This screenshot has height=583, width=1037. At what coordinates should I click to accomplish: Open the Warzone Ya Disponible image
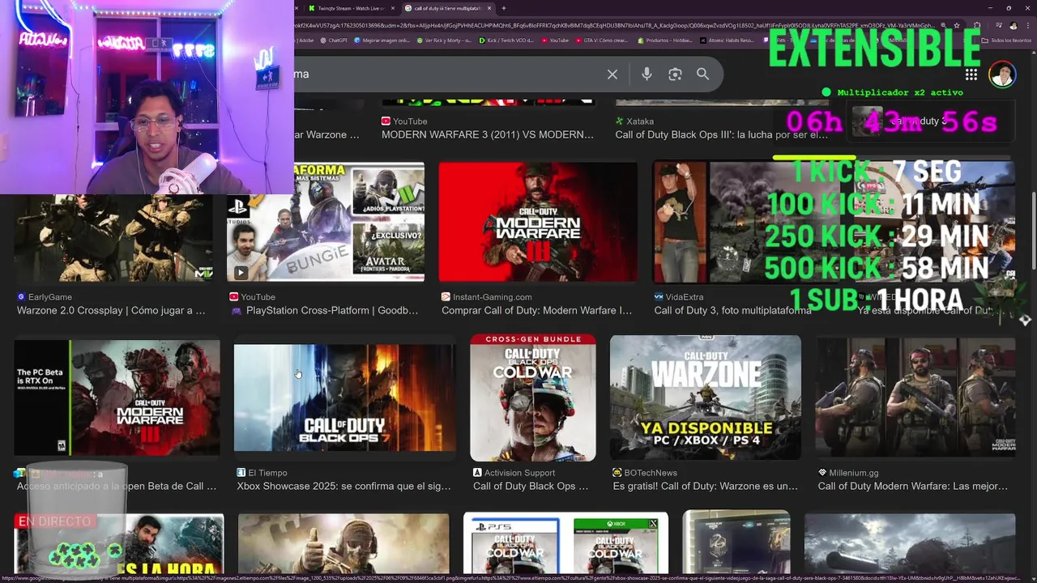click(706, 398)
